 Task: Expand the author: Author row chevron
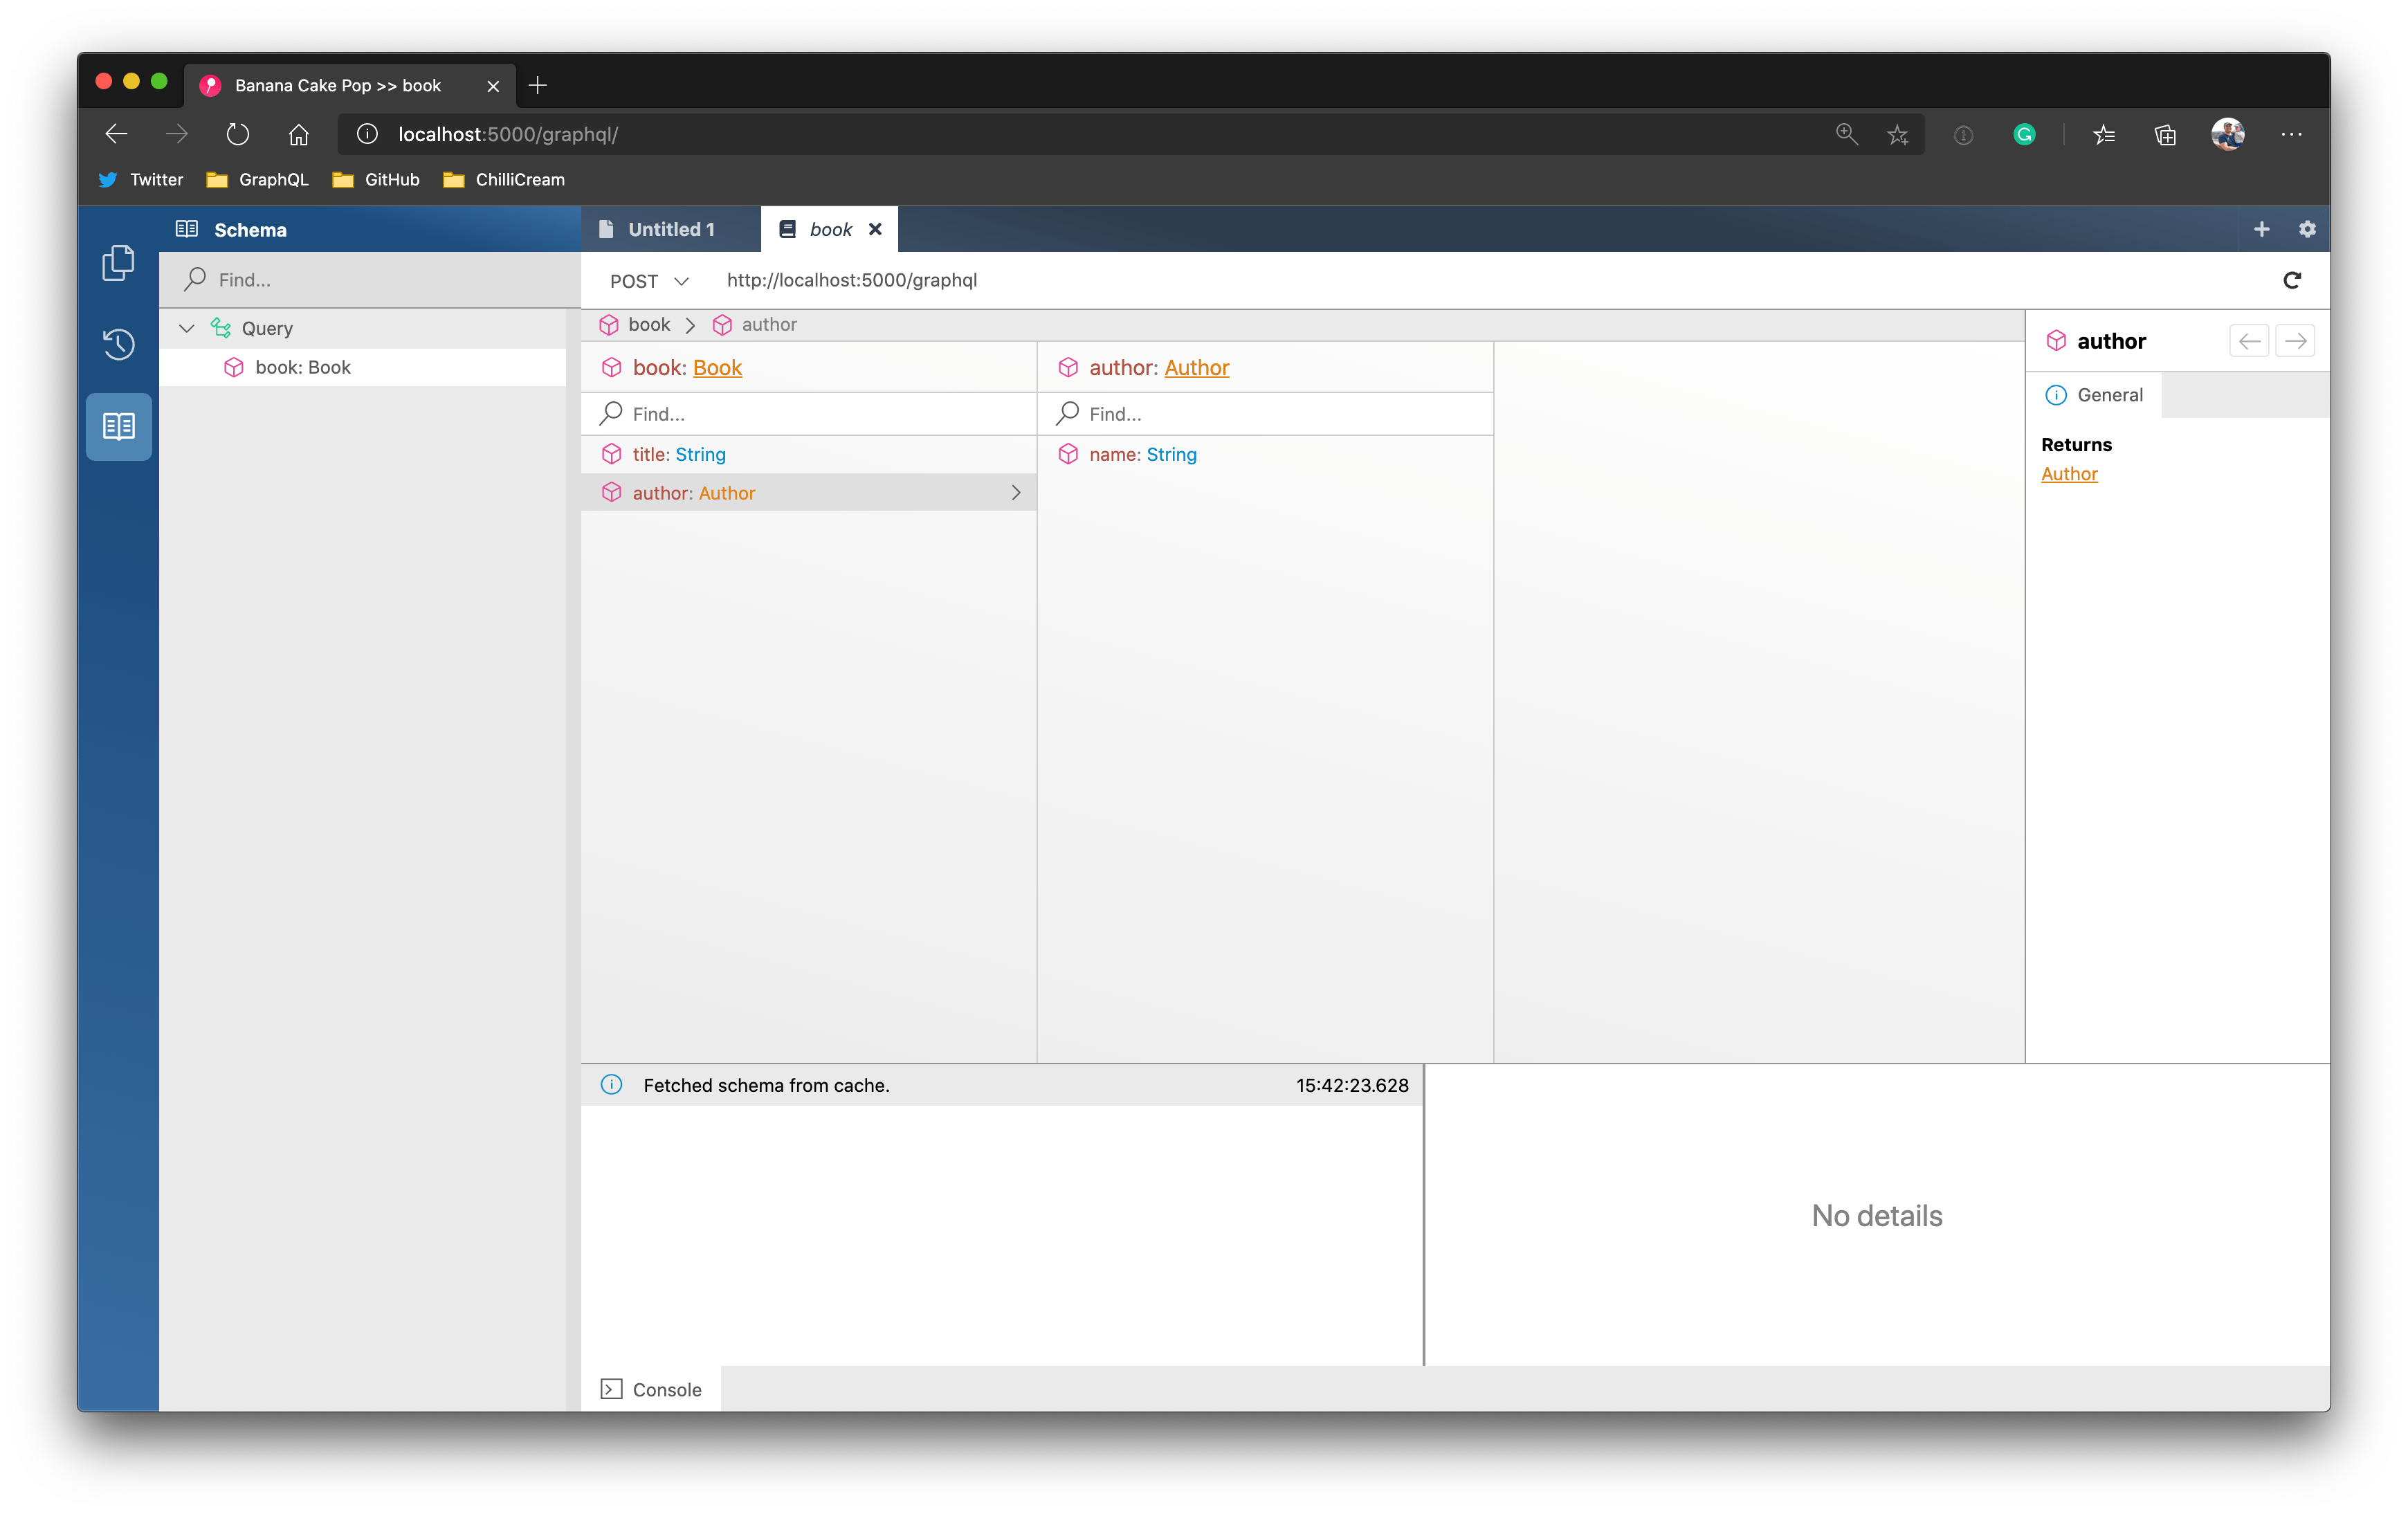pos(1015,493)
